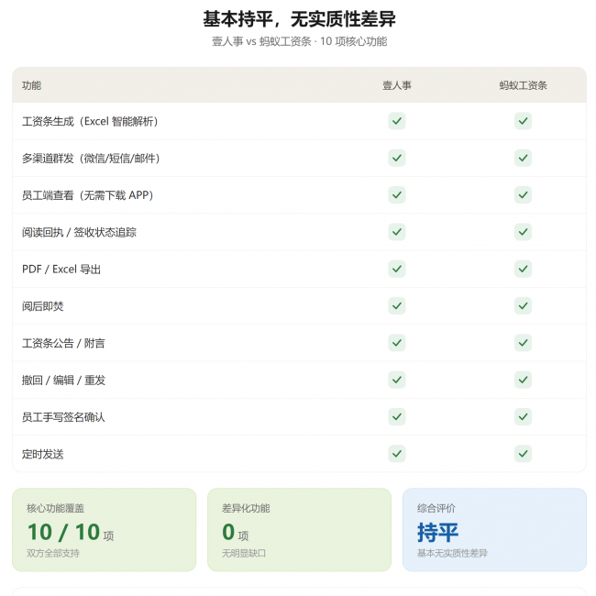The image size is (596, 596).
Task: Click 蚂蚁工资条 checkmark for 工资条公告 row
Action: tap(523, 343)
